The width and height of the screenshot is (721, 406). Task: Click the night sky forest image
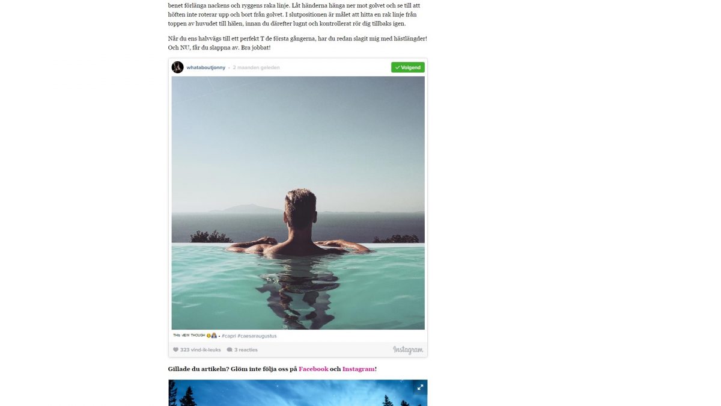click(x=298, y=393)
